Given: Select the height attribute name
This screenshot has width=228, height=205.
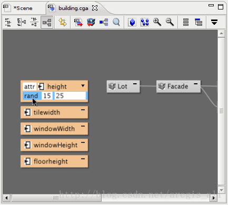Looking at the screenshot, I should tap(57, 86).
